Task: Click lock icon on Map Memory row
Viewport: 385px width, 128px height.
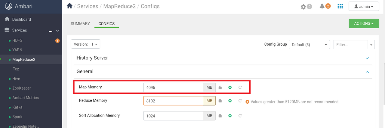Action: click(x=220, y=87)
